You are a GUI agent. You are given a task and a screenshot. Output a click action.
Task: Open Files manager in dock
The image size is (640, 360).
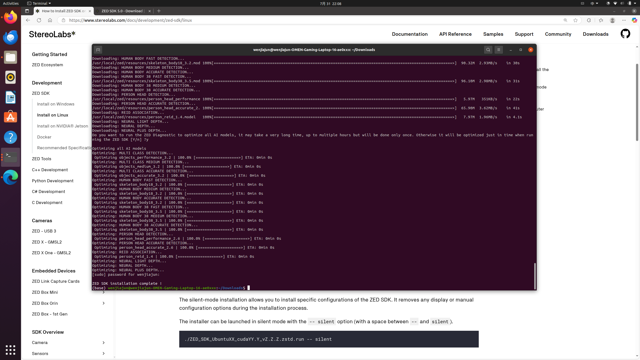coord(10,57)
